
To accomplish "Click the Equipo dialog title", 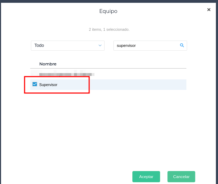I will click(108, 11).
